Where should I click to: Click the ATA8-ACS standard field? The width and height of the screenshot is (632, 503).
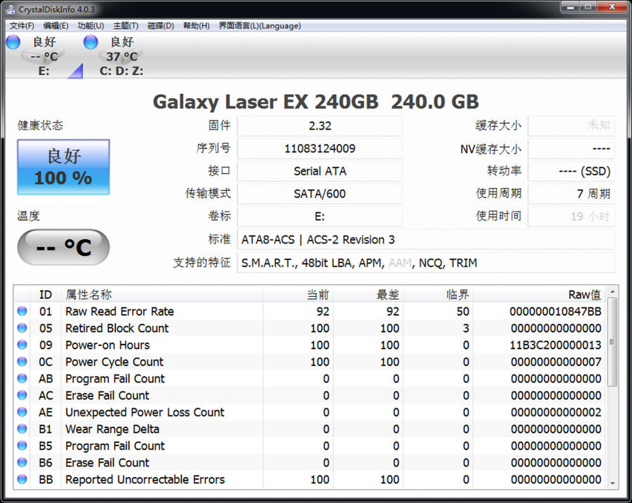coord(426,240)
